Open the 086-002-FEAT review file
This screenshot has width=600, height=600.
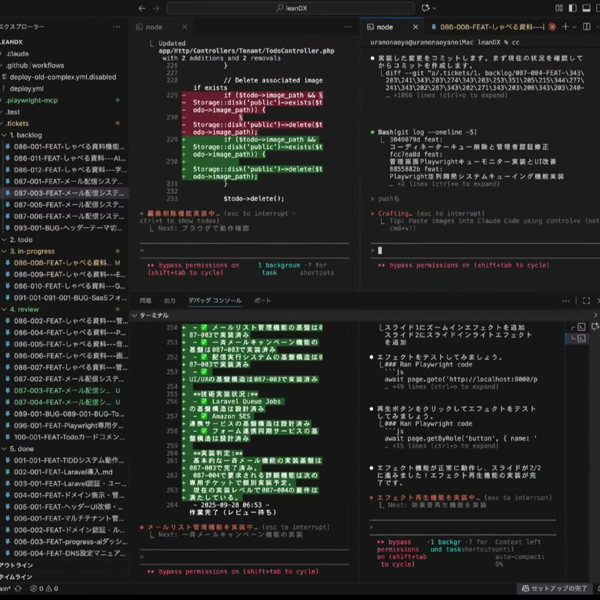70,321
